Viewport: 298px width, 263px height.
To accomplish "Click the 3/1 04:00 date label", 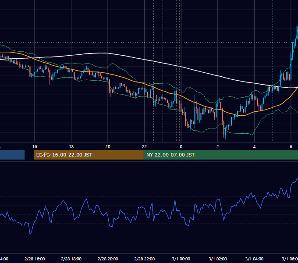I will click(254, 259).
